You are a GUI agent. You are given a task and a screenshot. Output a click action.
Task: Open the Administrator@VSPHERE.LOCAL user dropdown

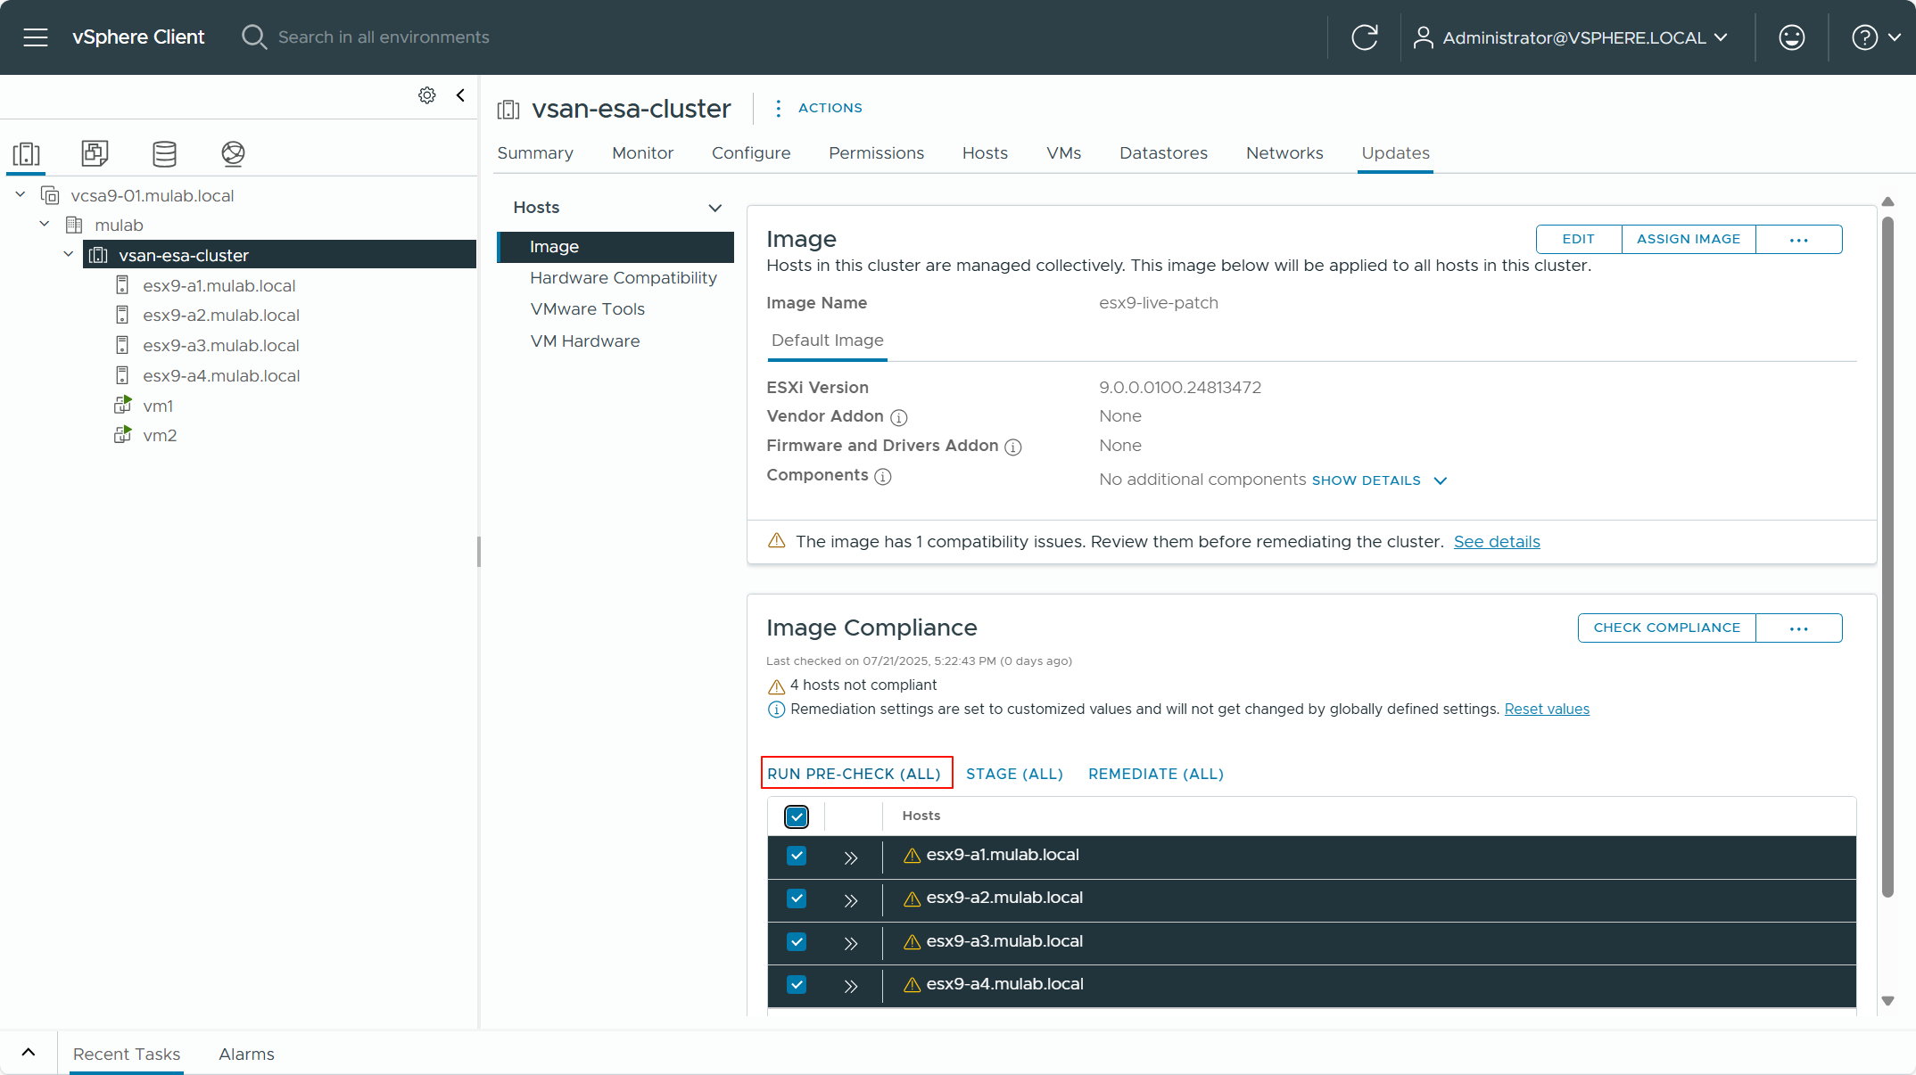pos(1573,37)
